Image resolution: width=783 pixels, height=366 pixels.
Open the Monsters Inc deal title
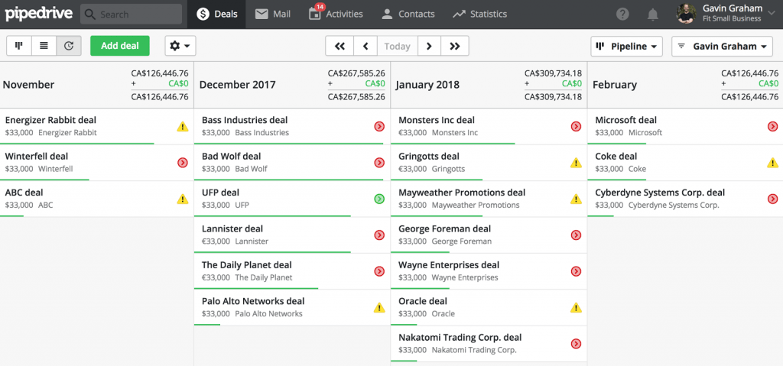[437, 120]
